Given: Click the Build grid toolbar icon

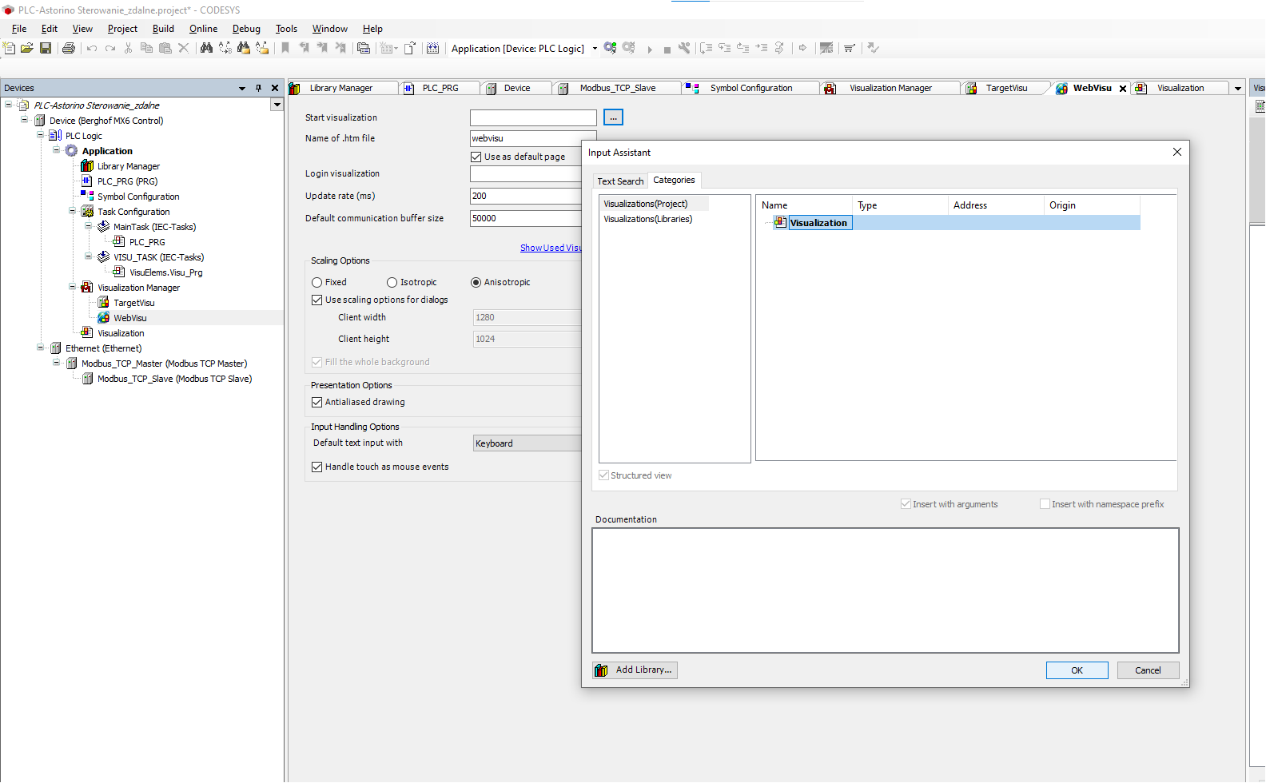Looking at the screenshot, I should point(433,48).
